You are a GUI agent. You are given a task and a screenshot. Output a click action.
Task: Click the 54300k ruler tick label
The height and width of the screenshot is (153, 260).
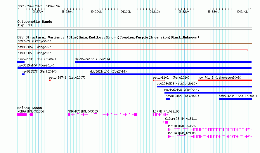126,12
